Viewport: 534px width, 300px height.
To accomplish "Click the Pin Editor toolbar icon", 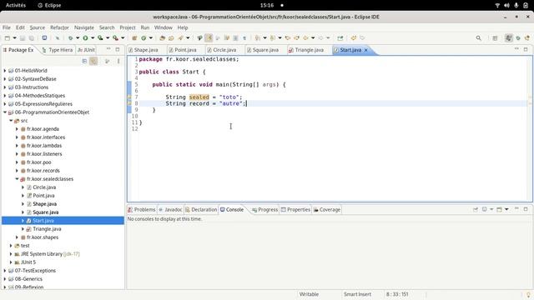I will coord(340,38).
